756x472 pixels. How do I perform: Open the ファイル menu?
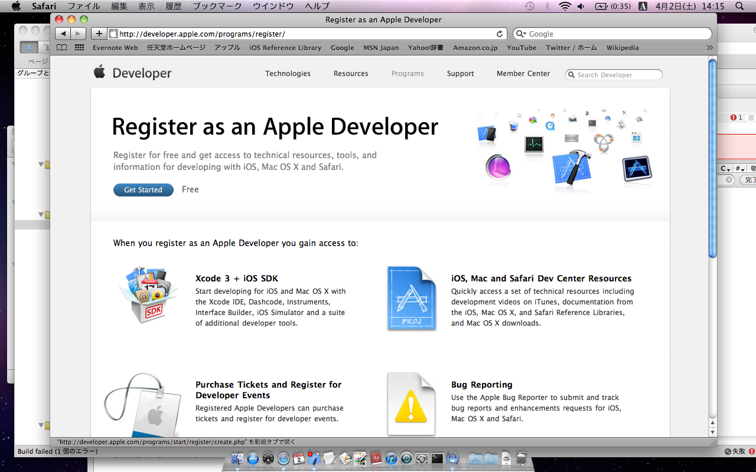click(83, 6)
